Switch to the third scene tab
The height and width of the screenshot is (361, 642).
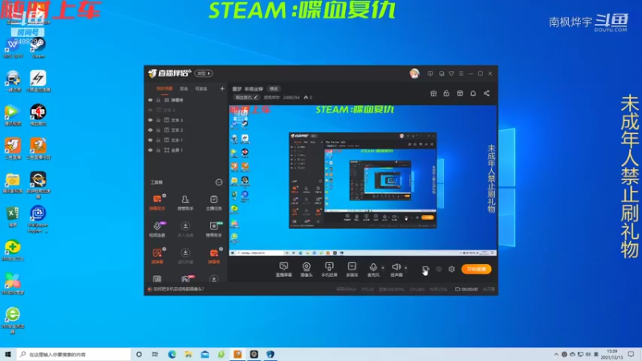201,88
